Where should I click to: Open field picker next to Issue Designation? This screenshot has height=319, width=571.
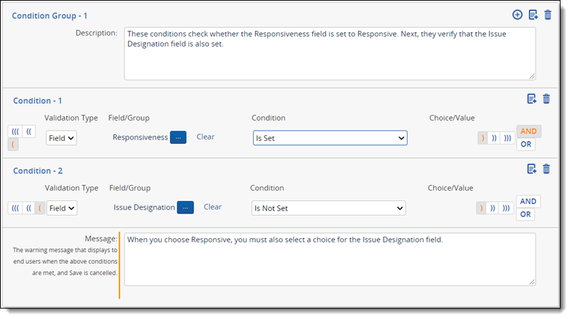point(185,207)
